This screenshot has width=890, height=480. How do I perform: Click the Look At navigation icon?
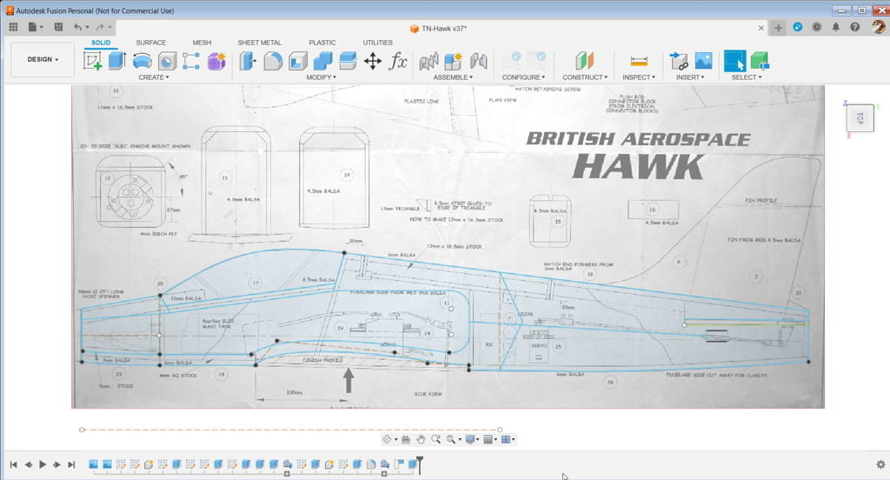pyautogui.click(x=405, y=439)
